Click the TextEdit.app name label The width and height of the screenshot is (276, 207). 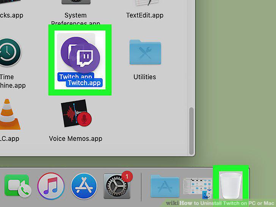[145, 15]
